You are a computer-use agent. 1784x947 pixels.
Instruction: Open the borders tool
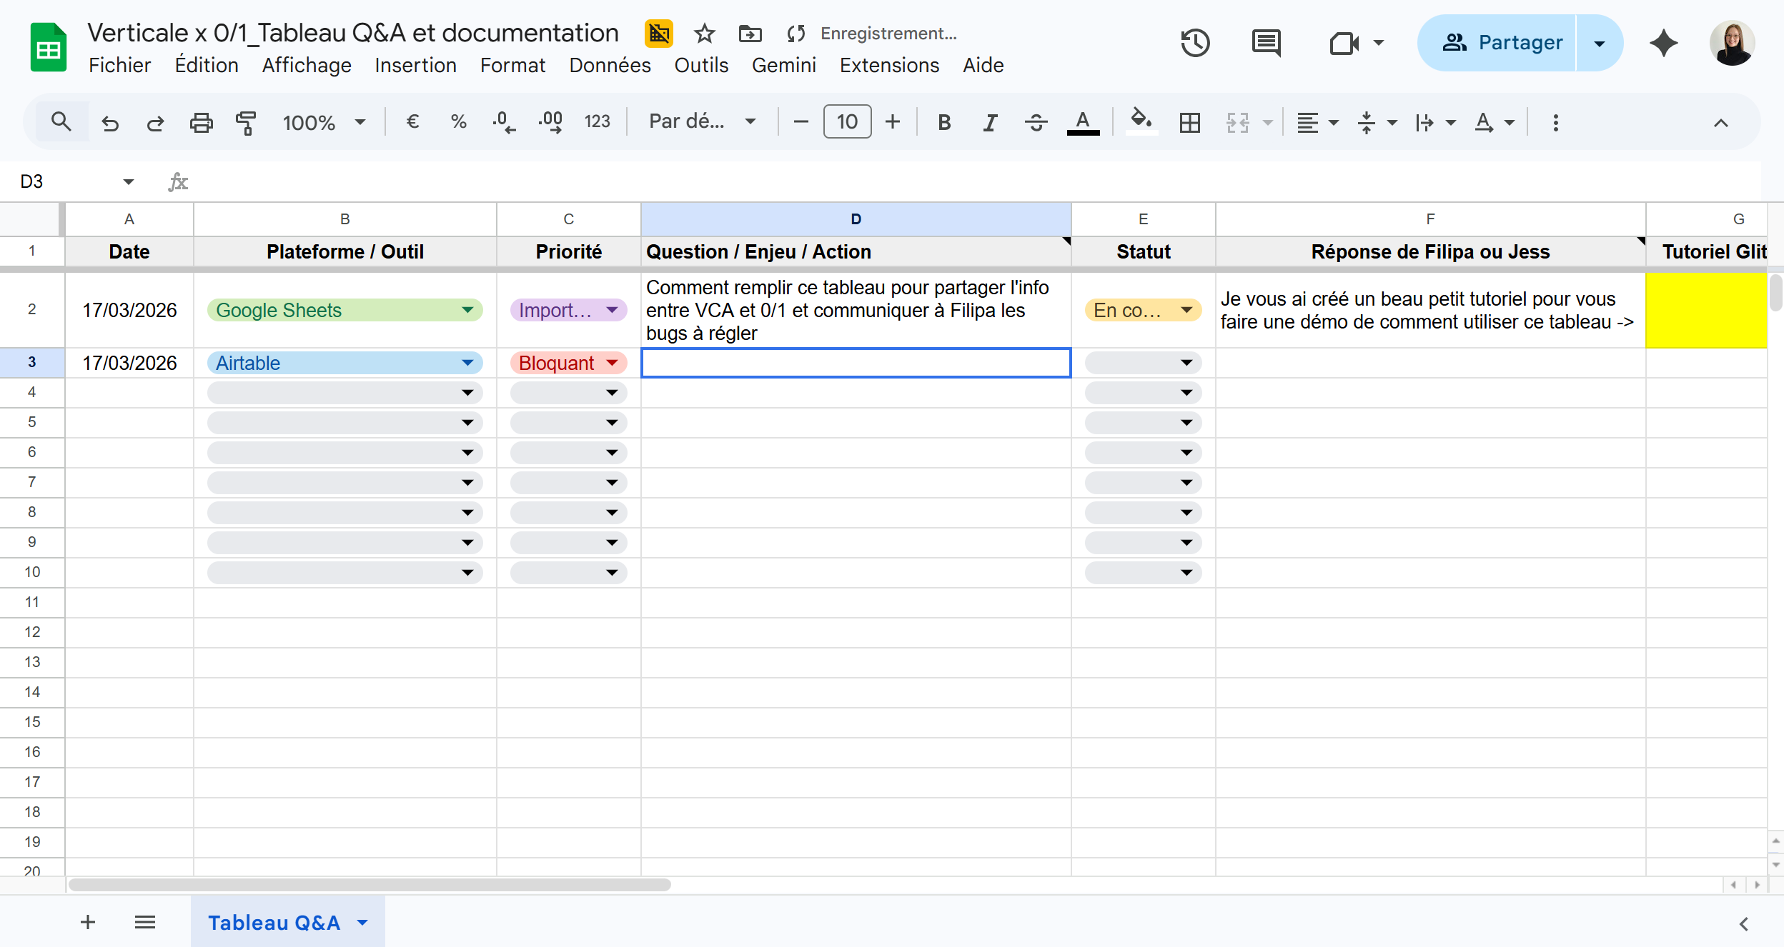coord(1189,122)
